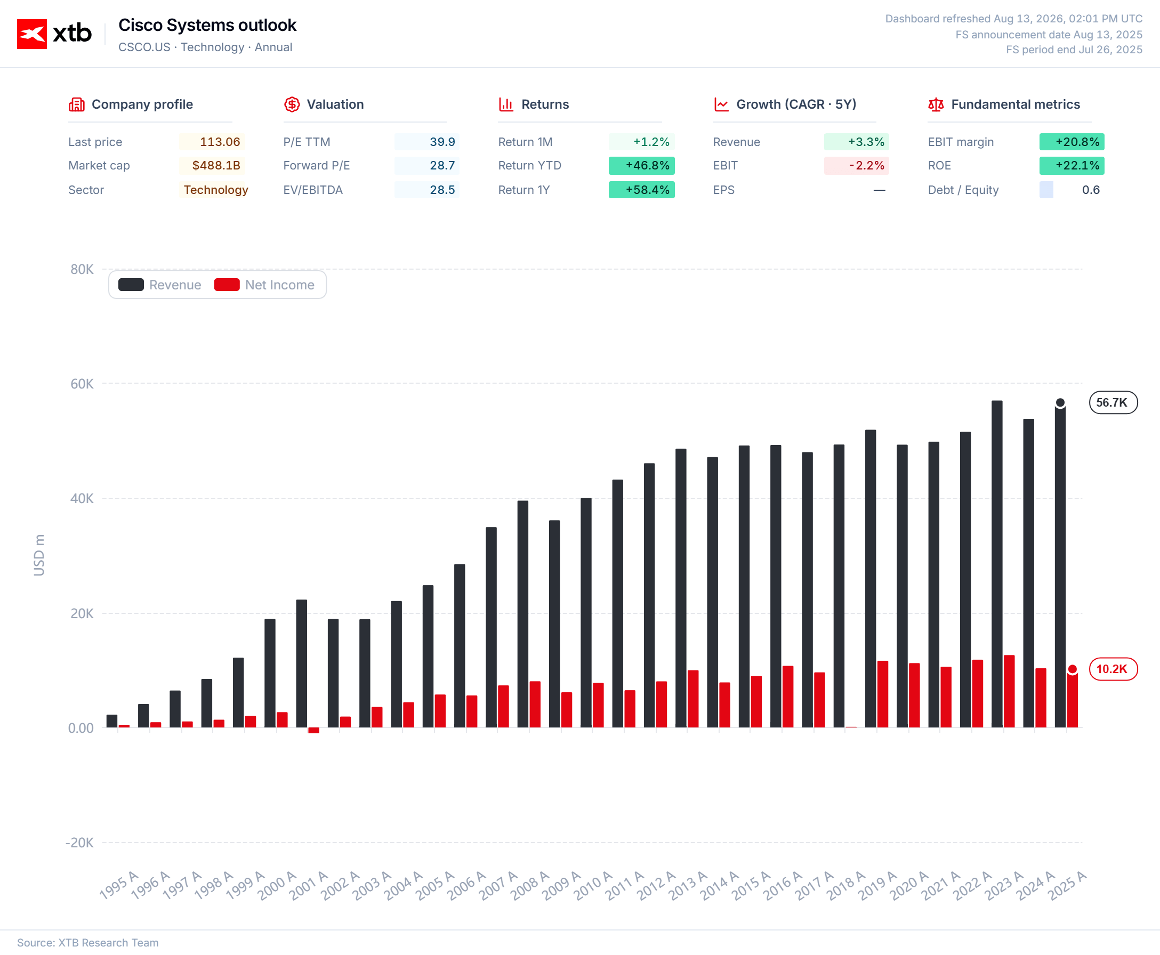The image size is (1160, 955).
Task: Click the Valuation heading
Action: point(335,104)
